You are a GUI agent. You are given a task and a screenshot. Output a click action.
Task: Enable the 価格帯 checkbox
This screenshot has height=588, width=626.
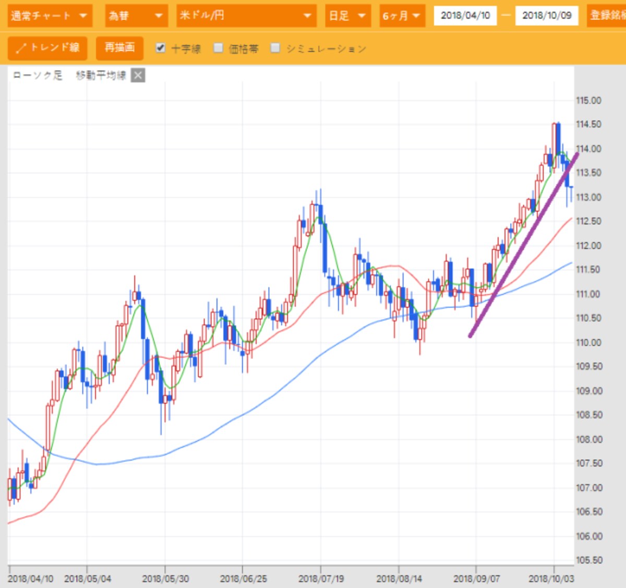click(x=218, y=48)
